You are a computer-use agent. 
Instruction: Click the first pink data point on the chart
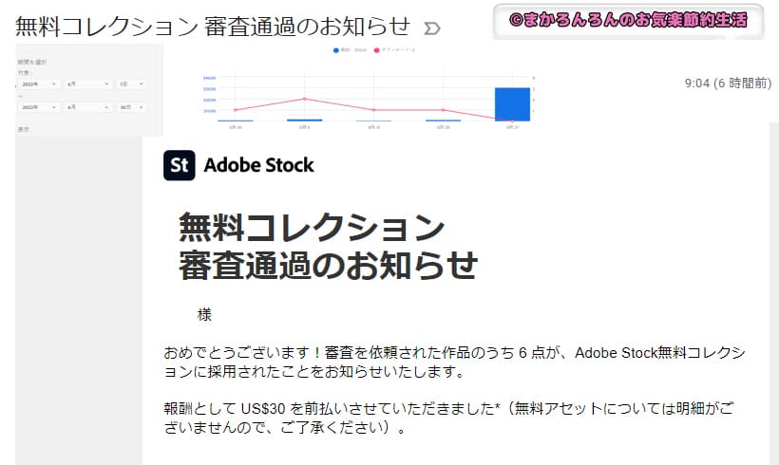point(235,110)
